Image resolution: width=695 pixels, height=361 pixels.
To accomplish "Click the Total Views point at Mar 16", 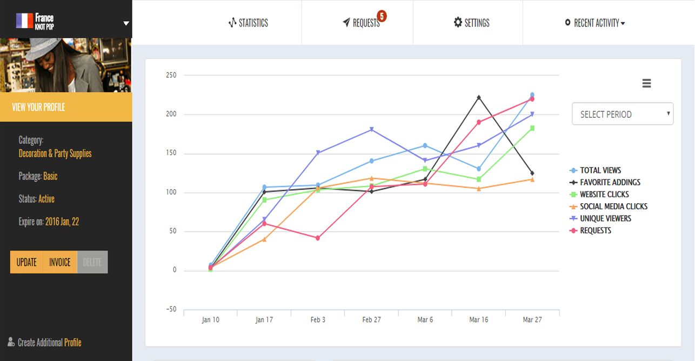I will click(x=479, y=169).
